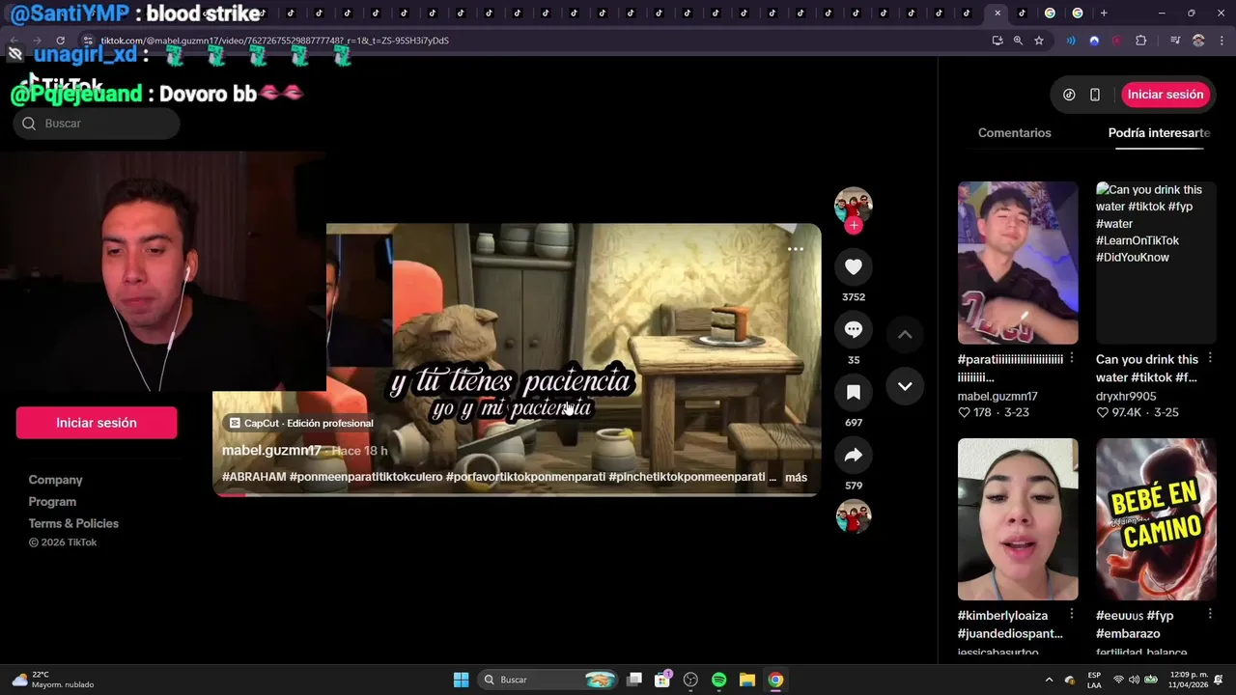The image size is (1236, 695).
Task: Switch to the Comentarios tab
Action: [x=1014, y=132]
